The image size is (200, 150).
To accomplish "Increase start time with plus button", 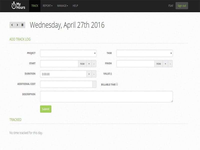I will click(89, 64).
